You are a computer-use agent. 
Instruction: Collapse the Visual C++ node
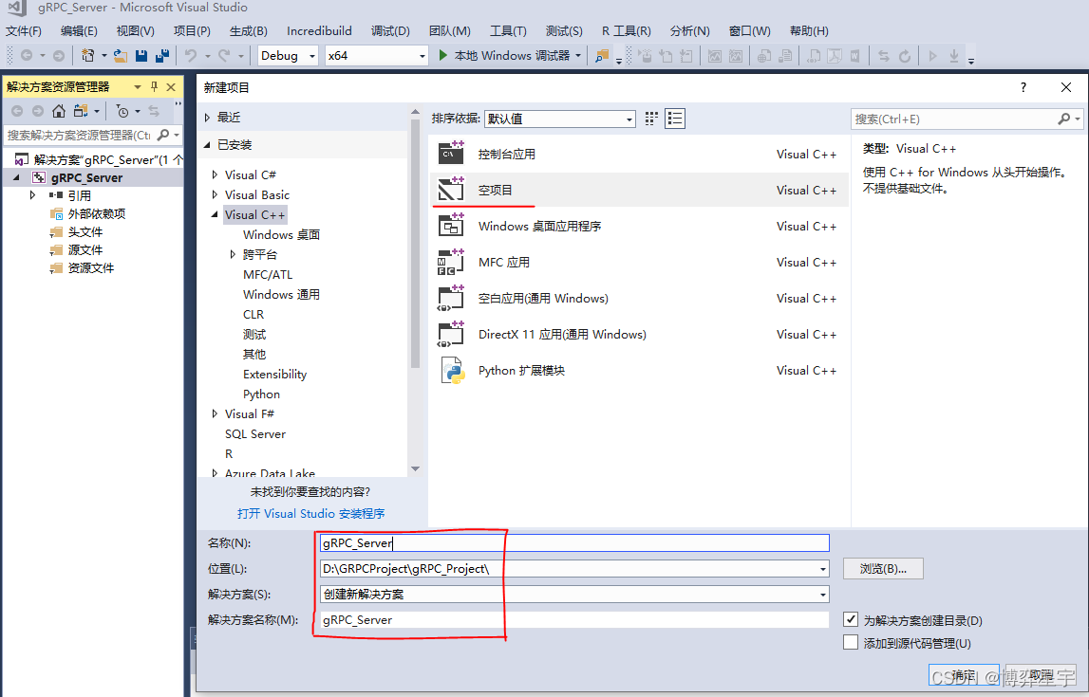click(215, 215)
